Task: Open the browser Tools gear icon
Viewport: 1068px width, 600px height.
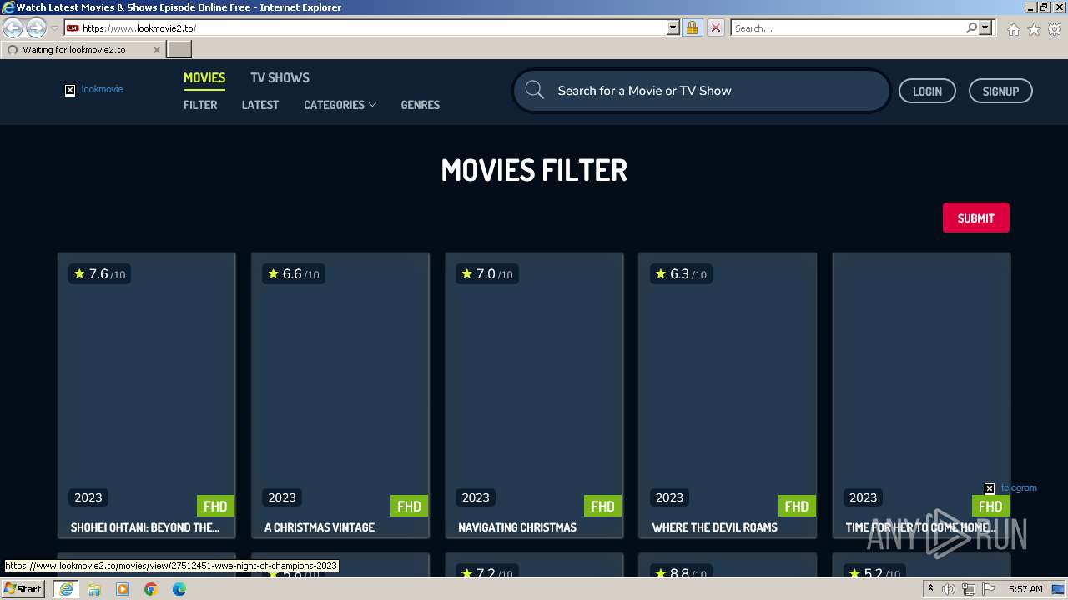Action: pyautogui.click(x=1055, y=29)
